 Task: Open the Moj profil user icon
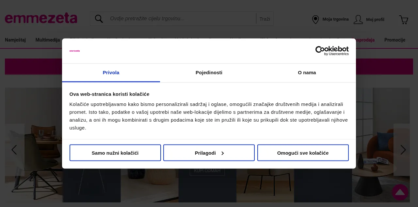click(358, 20)
